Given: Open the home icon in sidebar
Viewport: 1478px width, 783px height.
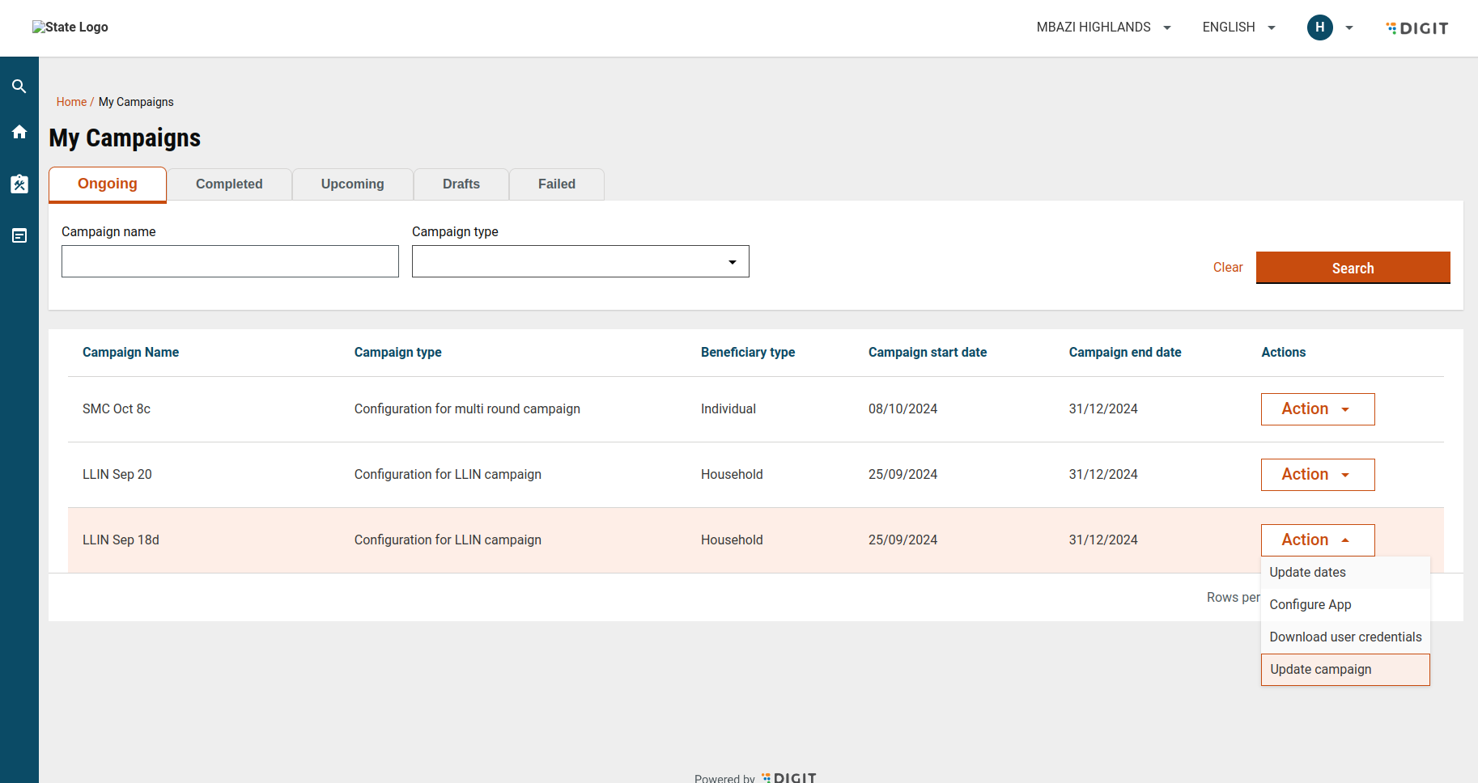Looking at the screenshot, I should coord(19,132).
